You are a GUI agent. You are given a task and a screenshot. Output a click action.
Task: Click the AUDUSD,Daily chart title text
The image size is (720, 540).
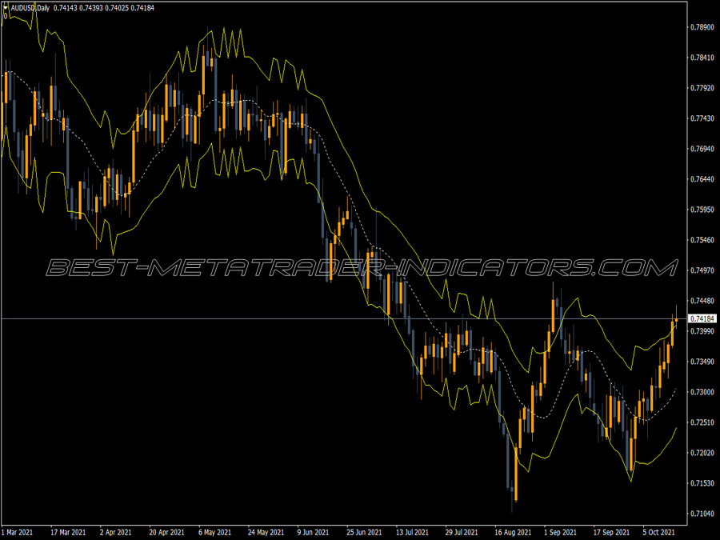(x=30, y=8)
